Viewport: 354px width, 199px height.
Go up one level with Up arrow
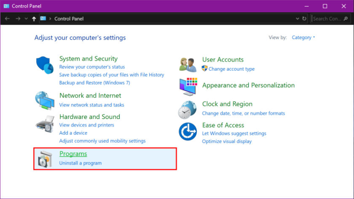click(x=34, y=19)
